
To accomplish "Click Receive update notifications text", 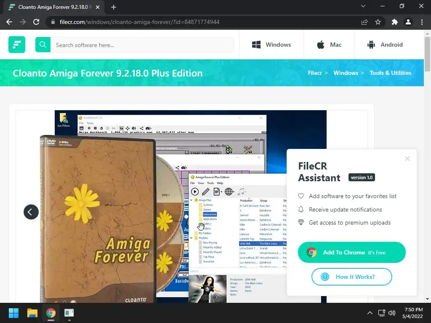I will [345, 209].
